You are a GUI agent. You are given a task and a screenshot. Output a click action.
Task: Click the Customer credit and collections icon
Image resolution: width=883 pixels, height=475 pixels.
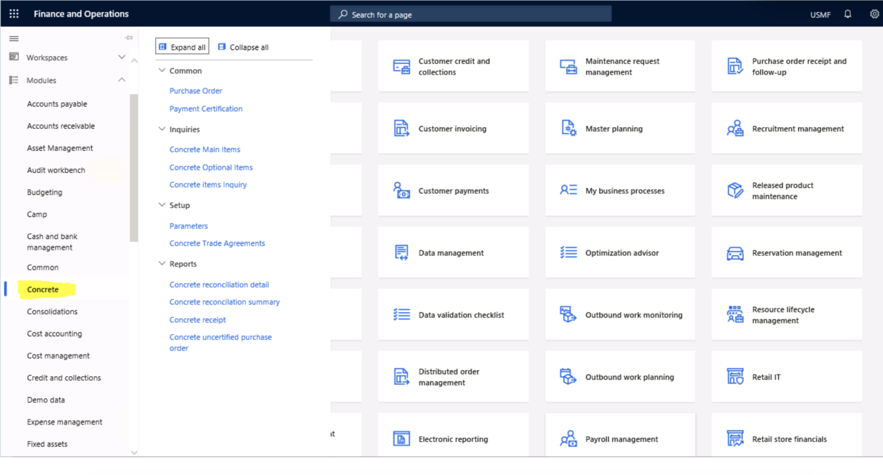[401, 67]
